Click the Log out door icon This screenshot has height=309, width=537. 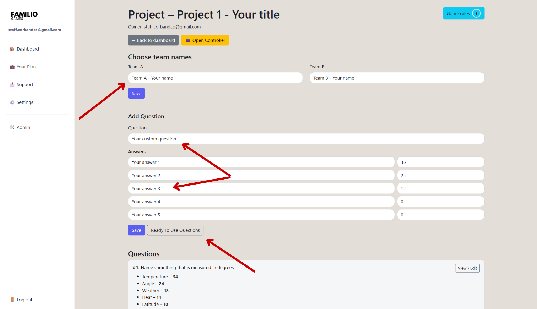coord(12,300)
